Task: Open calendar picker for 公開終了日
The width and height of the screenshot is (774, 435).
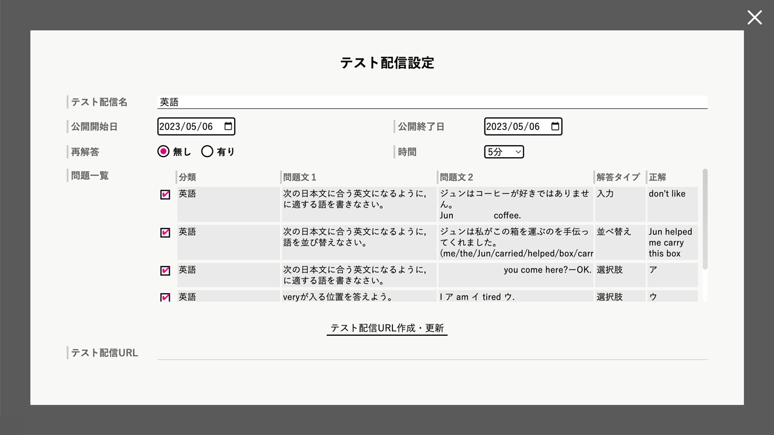Action: (554, 126)
